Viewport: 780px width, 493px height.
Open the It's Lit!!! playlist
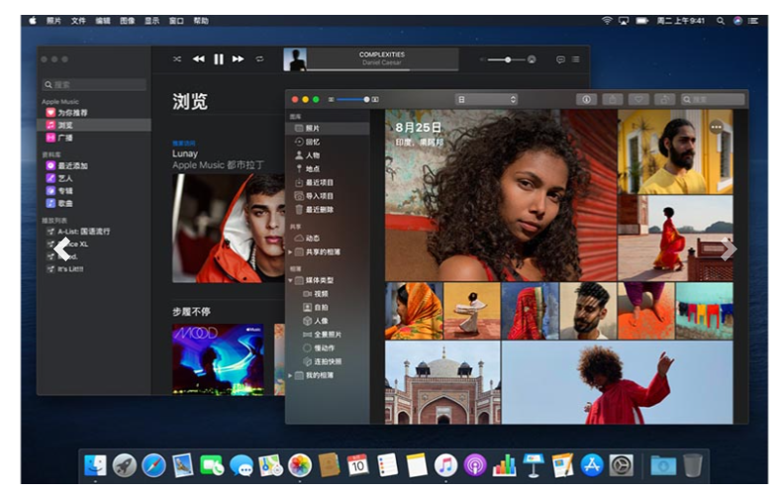coord(65,269)
